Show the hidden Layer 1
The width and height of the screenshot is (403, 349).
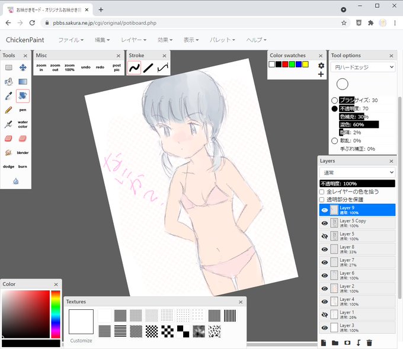pos(325,315)
